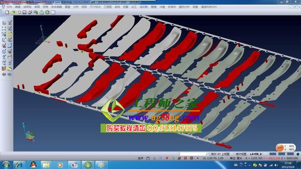Click the first blue color box in status bar

coord(273,154)
